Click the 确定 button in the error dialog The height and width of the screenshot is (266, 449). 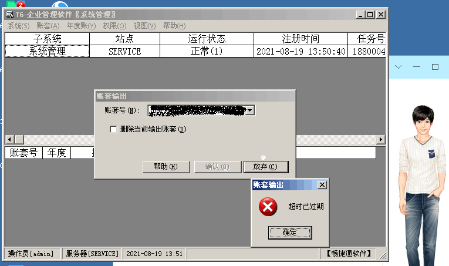tap(290, 233)
